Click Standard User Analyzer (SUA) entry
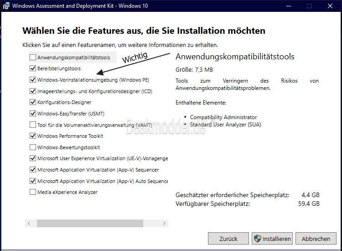The height and width of the screenshot is (251, 342). 225,125
